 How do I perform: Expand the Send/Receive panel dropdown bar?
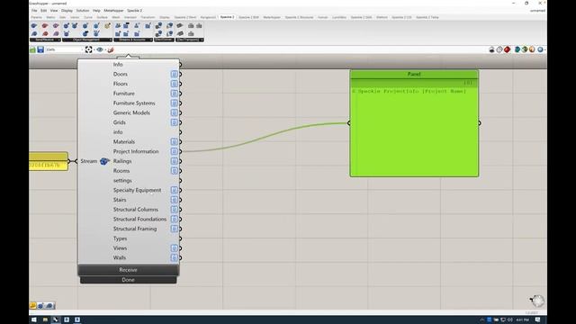coord(45,40)
